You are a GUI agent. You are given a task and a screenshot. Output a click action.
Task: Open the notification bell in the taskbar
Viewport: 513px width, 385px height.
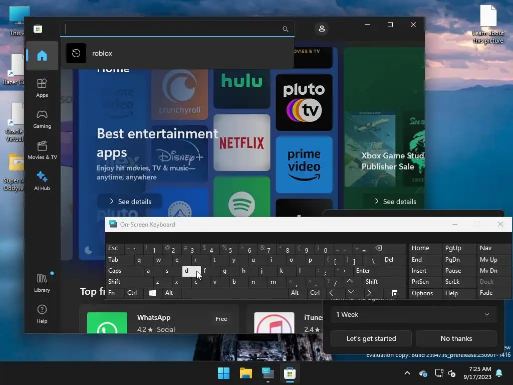499,373
